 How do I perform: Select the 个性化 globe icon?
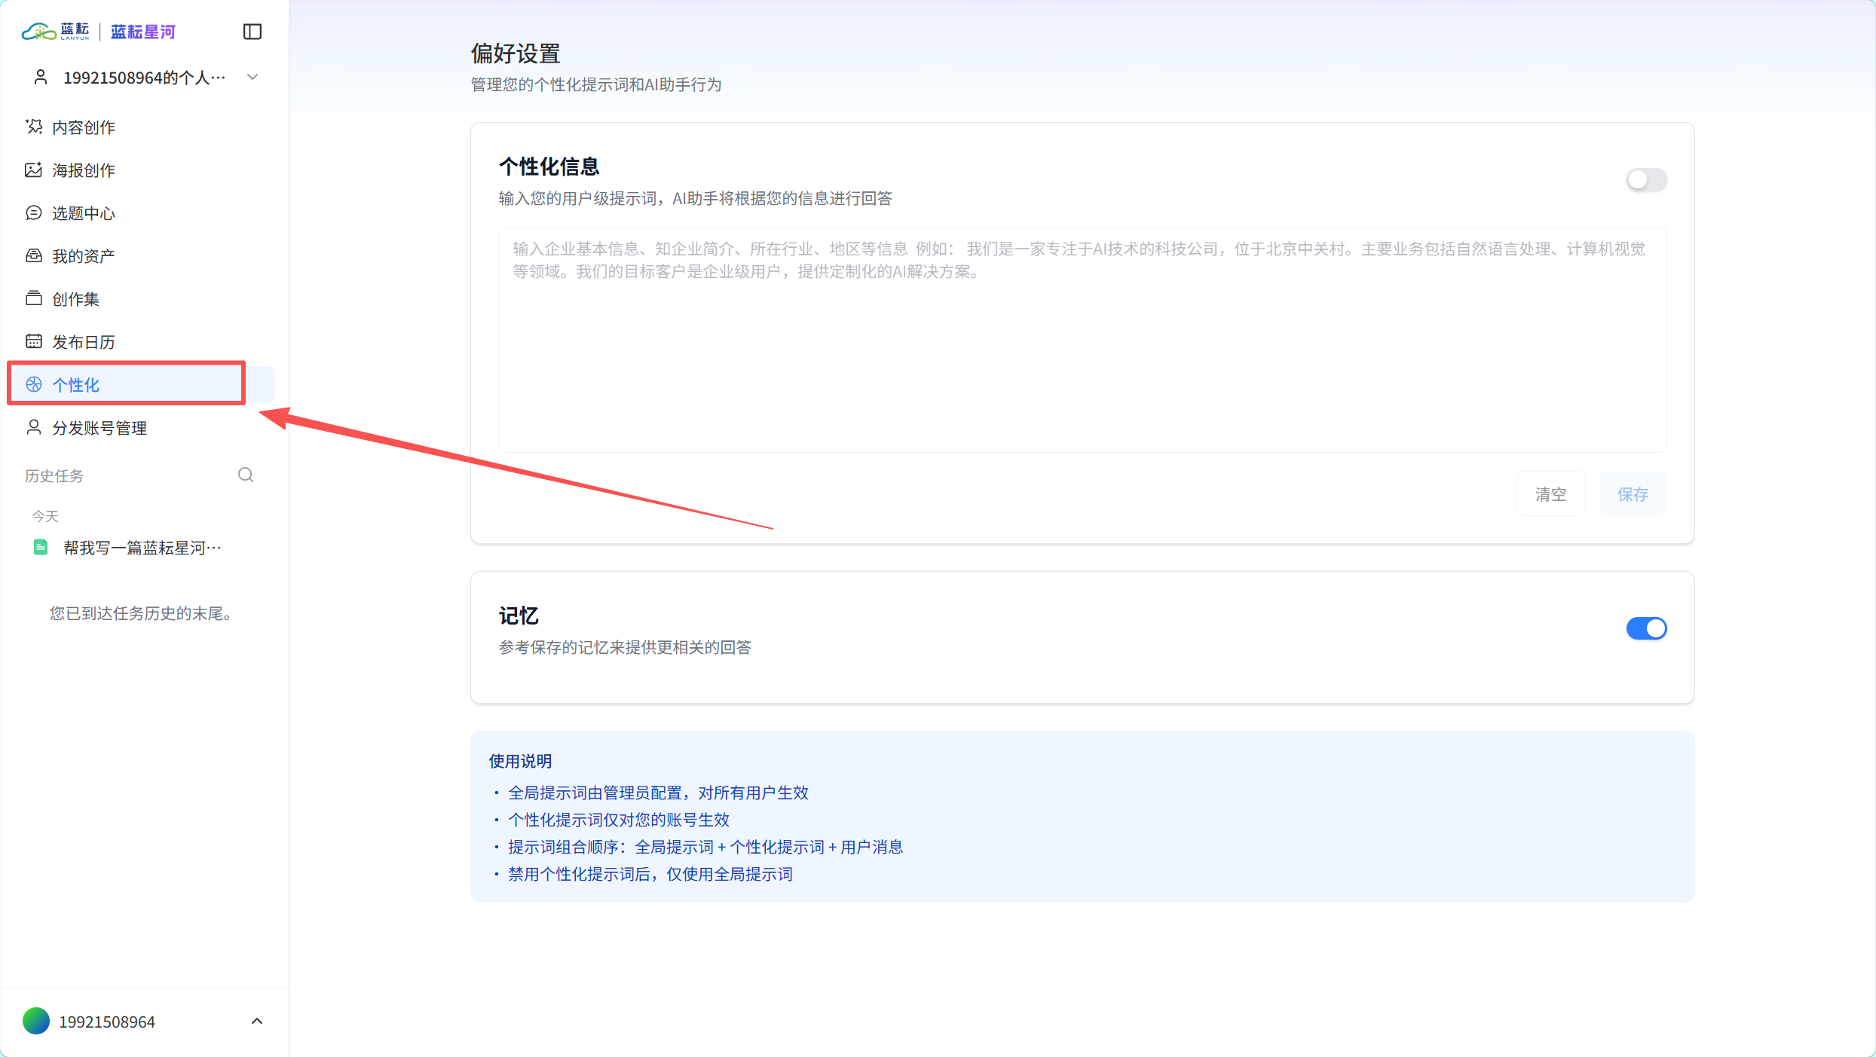point(33,383)
